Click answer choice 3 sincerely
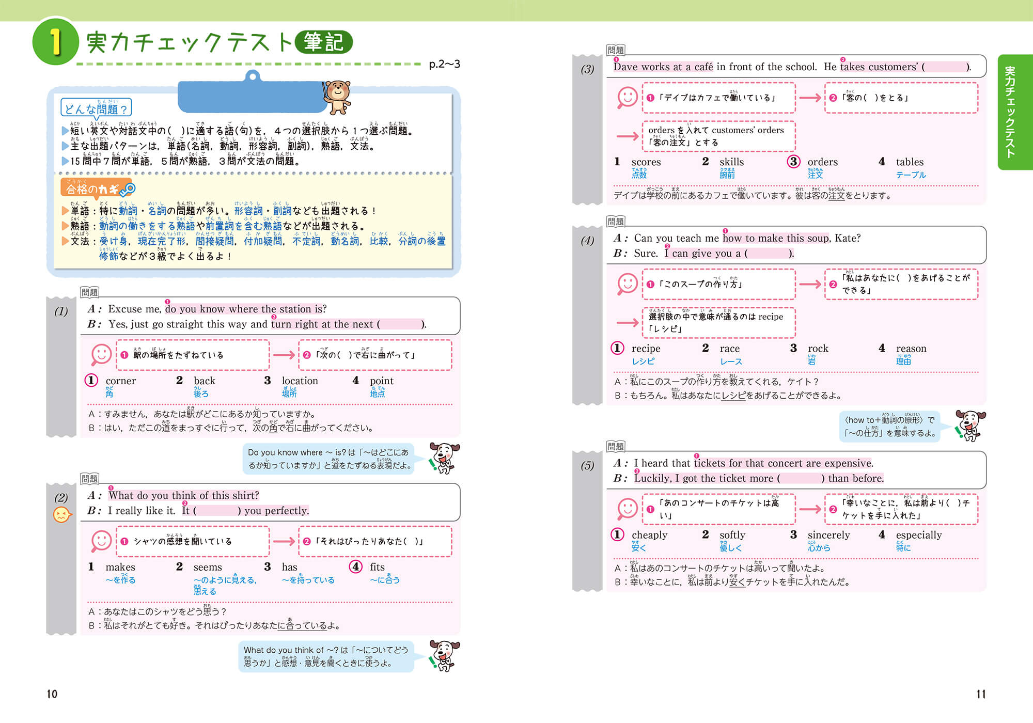The image size is (1033, 723). 820,535
